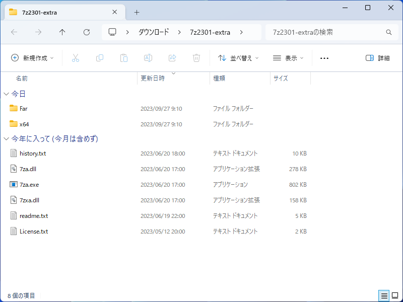Select the Rename icon

tap(148, 58)
